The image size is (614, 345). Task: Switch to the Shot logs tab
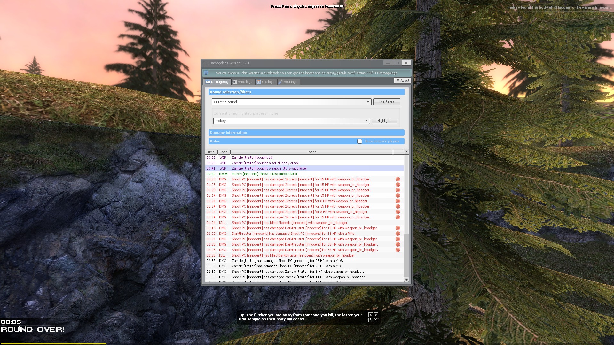[x=243, y=82]
